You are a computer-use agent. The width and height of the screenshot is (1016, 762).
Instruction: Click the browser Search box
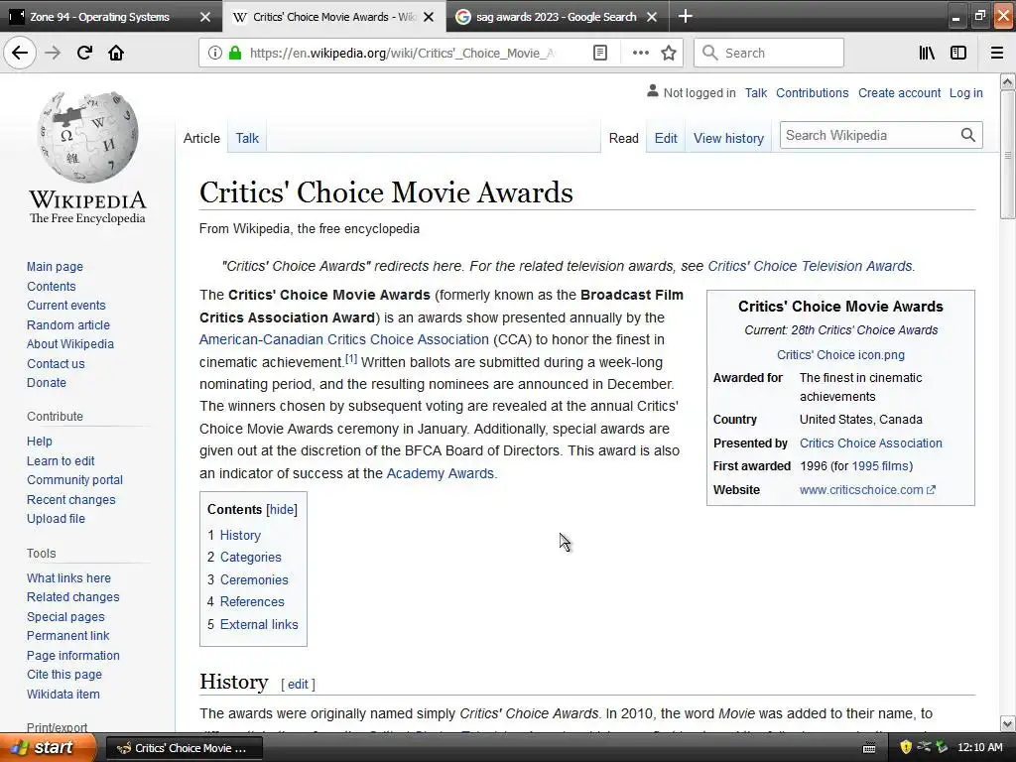pyautogui.click(x=769, y=53)
